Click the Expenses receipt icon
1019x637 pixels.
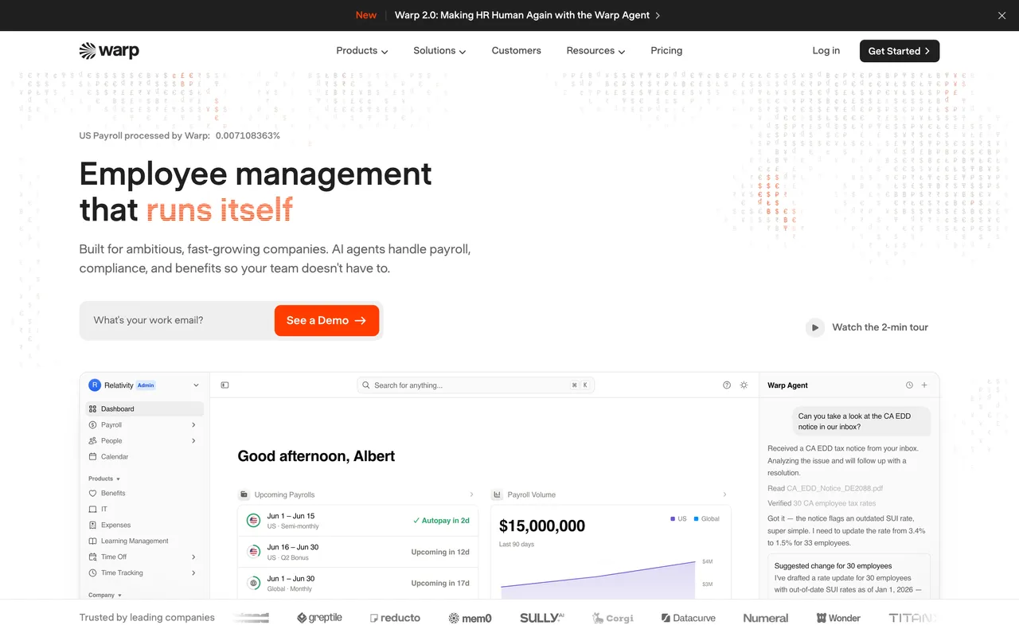(x=93, y=526)
